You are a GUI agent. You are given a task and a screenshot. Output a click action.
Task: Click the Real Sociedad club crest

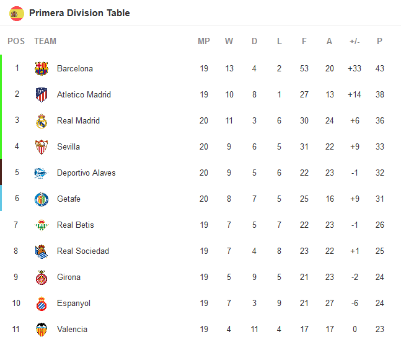point(42,251)
